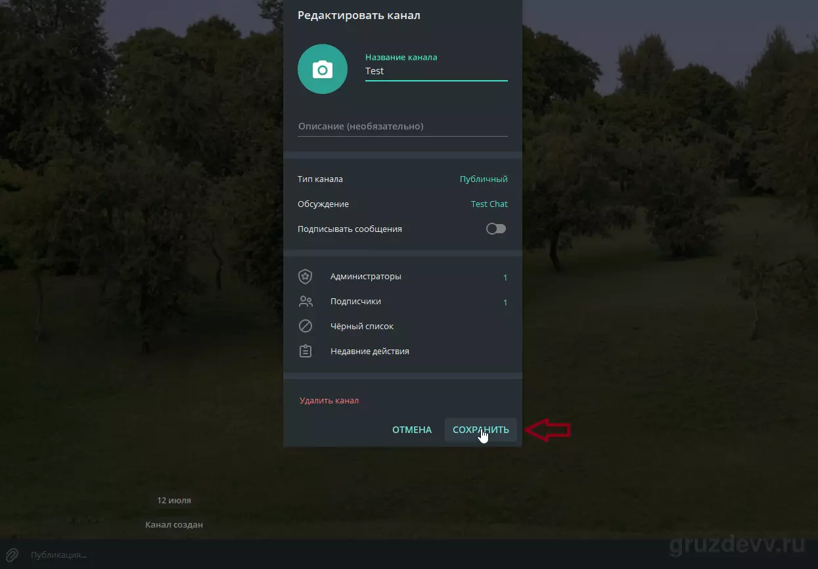The image size is (818, 569).
Task: Open the Недавние действия entry
Action: (x=403, y=352)
